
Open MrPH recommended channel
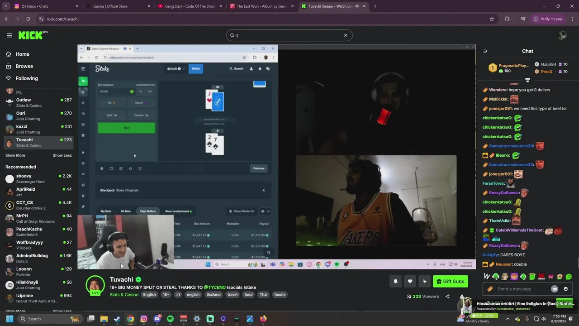[38, 218]
